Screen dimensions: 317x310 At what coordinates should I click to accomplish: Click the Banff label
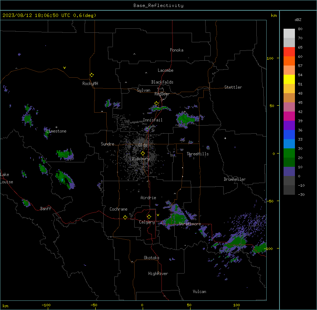point(46,209)
